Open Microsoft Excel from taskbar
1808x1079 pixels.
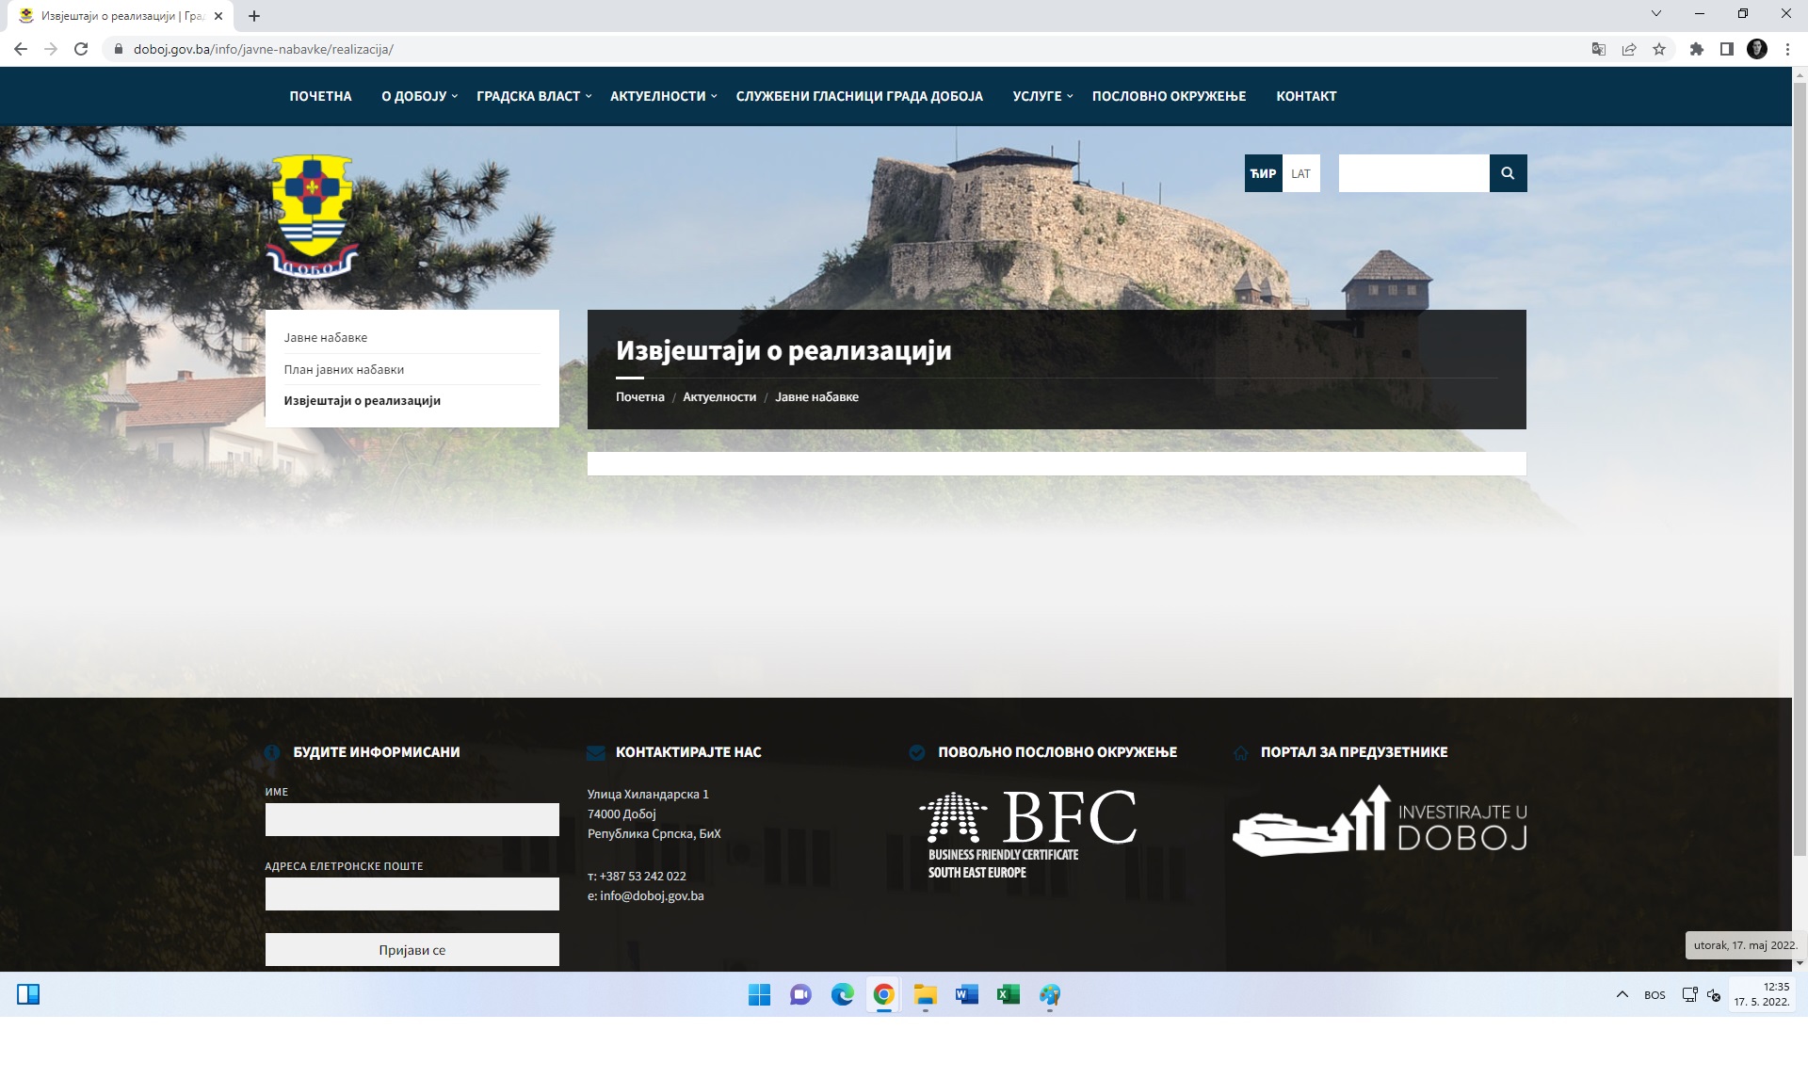[1008, 995]
